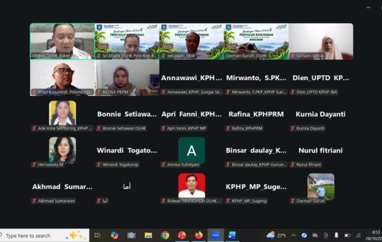The image size is (382, 242).
Task: Show hidden system tray icons
Action: pos(294,235)
